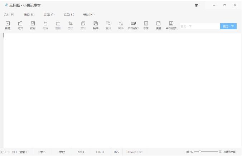Click the CR+LF line ending entry

click(x=100, y=152)
